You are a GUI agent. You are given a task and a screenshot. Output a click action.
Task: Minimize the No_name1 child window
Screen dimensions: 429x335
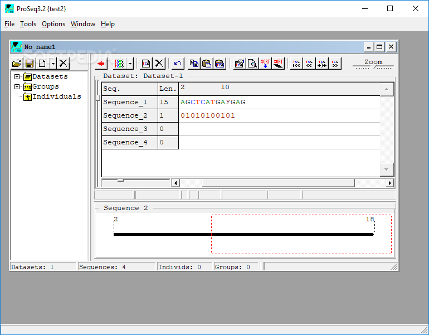(x=368, y=47)
